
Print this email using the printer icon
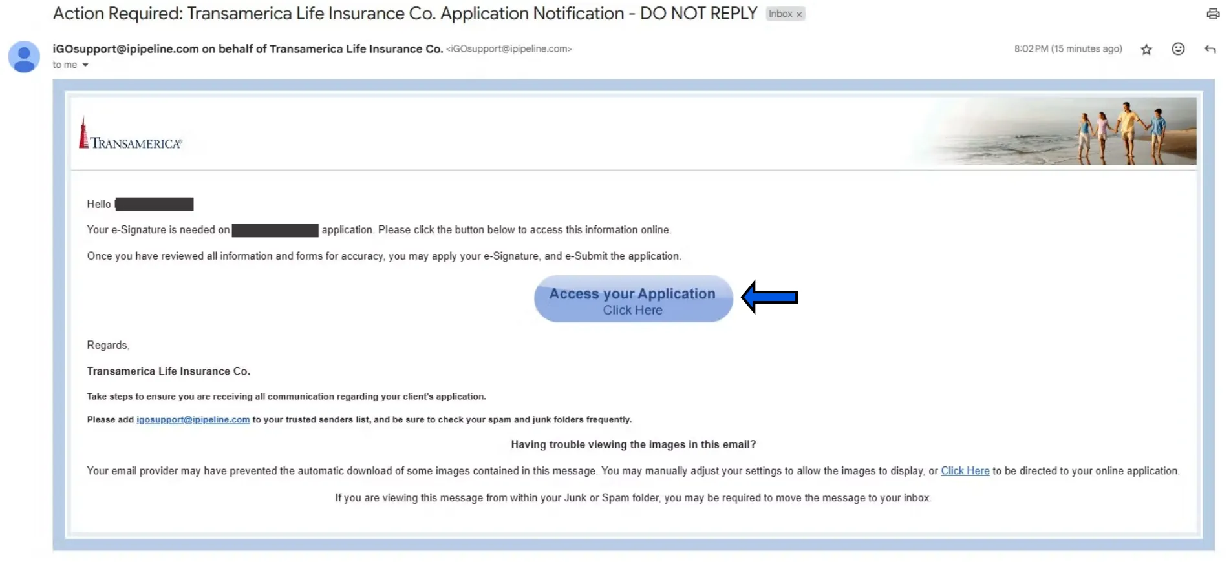[1213, 14]
